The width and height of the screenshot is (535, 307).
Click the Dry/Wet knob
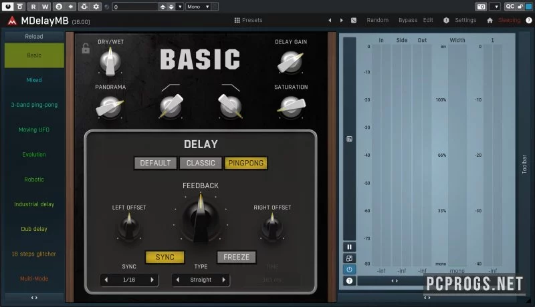click(110, 61)
